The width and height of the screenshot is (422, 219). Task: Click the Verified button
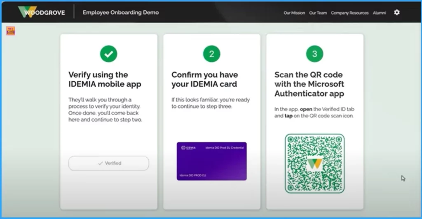109,163
